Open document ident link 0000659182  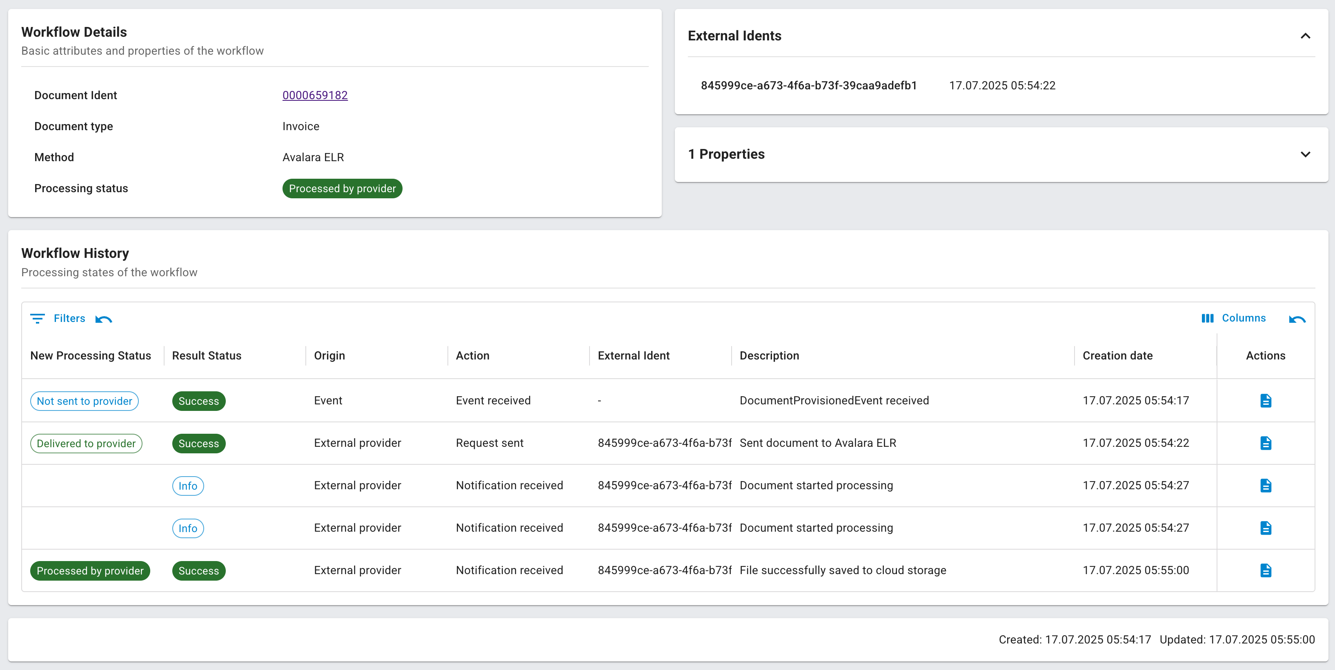point(315,95)
